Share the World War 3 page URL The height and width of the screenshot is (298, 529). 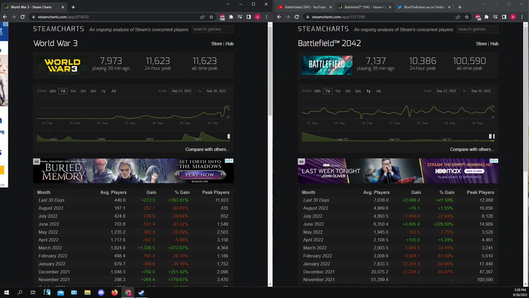202,17
